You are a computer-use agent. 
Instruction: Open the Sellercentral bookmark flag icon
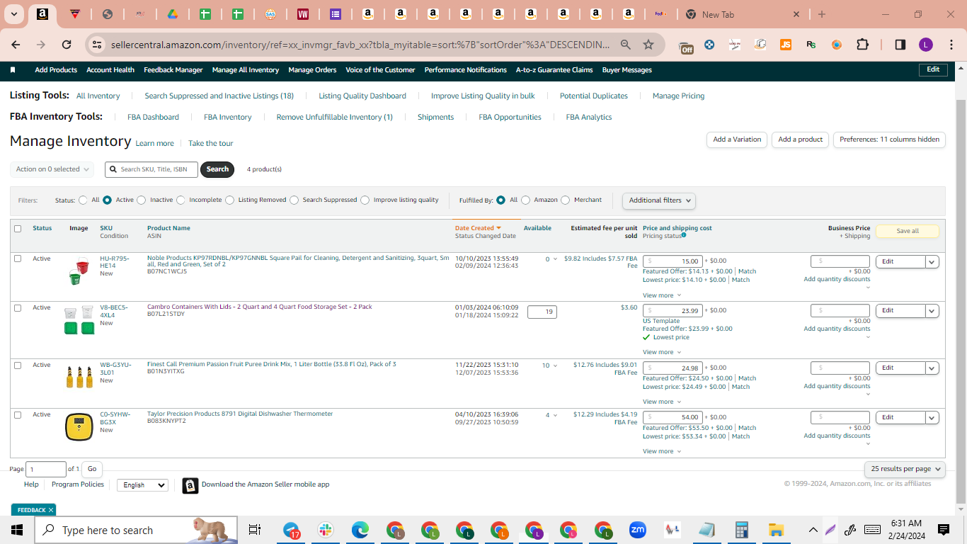[13, 70]
